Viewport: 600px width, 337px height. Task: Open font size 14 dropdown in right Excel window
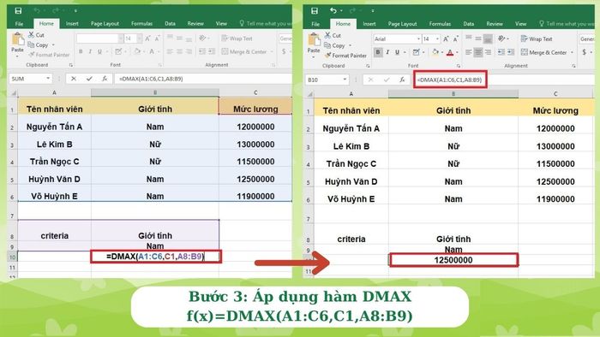click(x=438, y=39)
